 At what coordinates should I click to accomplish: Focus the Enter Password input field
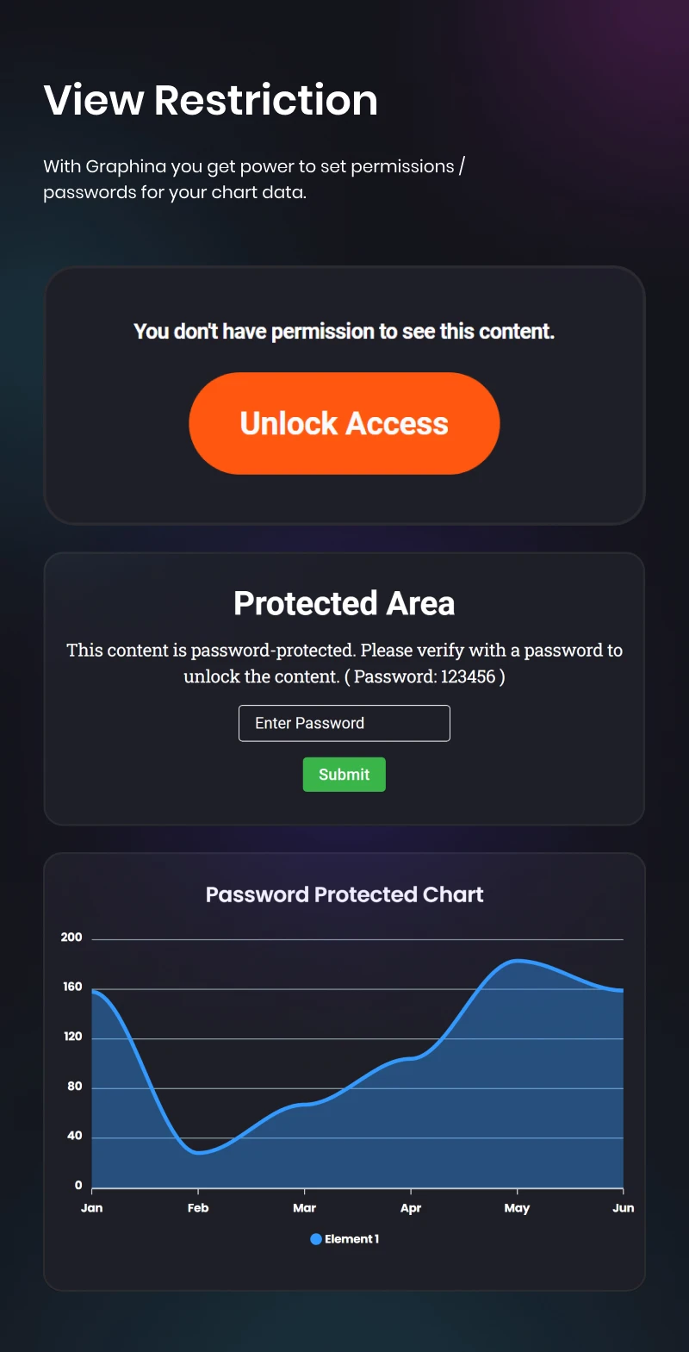click(x=344, y=723)
